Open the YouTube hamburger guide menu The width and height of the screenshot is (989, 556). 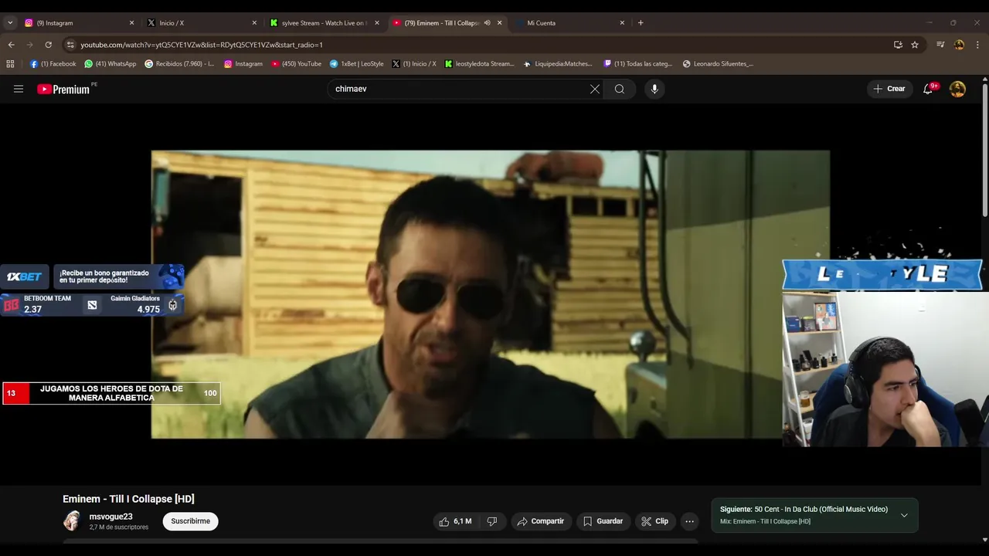pyautogui.click(x=19, y=89)
